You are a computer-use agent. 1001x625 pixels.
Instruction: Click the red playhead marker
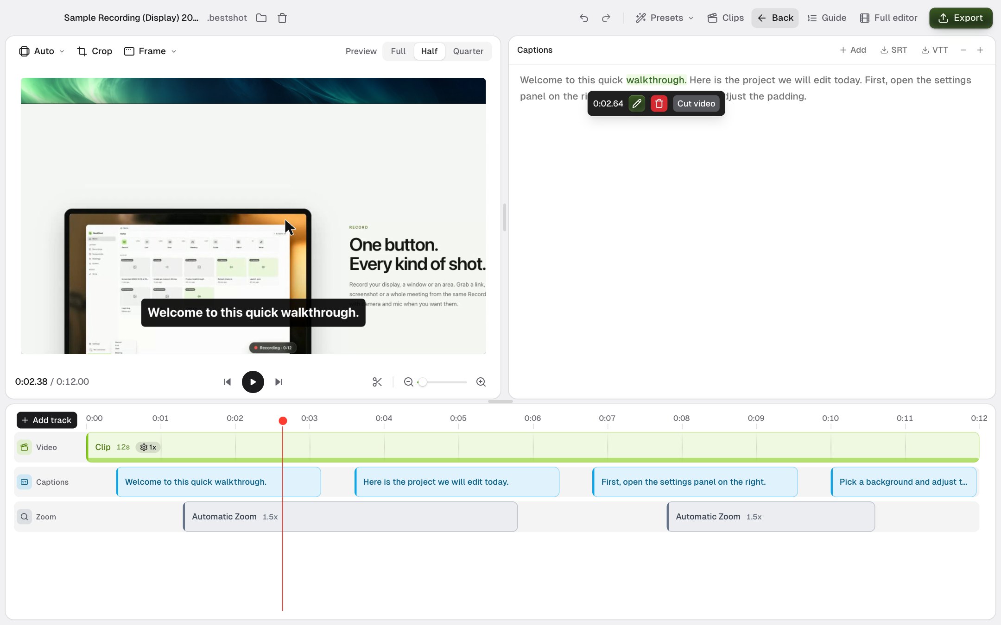tap(283, 421)
